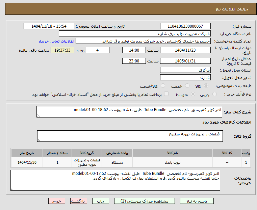
Task: Click the توضیحات خریدار text area
Action: click(115, 180)
